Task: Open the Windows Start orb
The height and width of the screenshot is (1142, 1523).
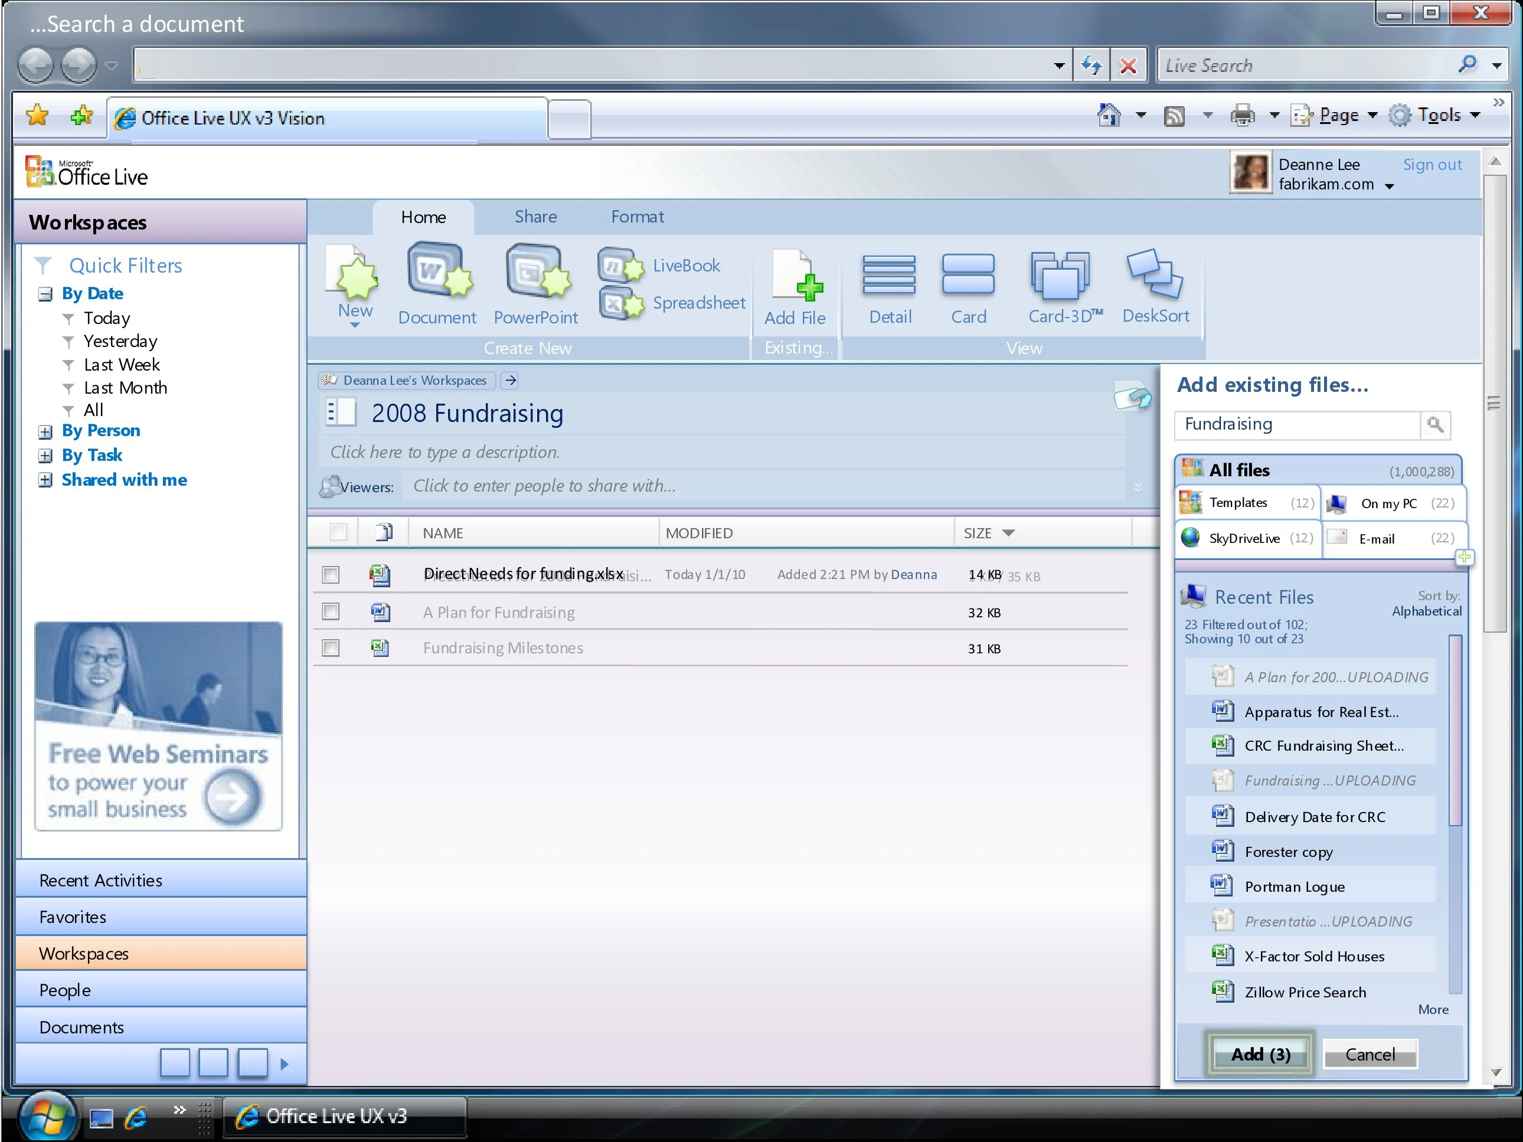Action: click(x=47, y=1117)
